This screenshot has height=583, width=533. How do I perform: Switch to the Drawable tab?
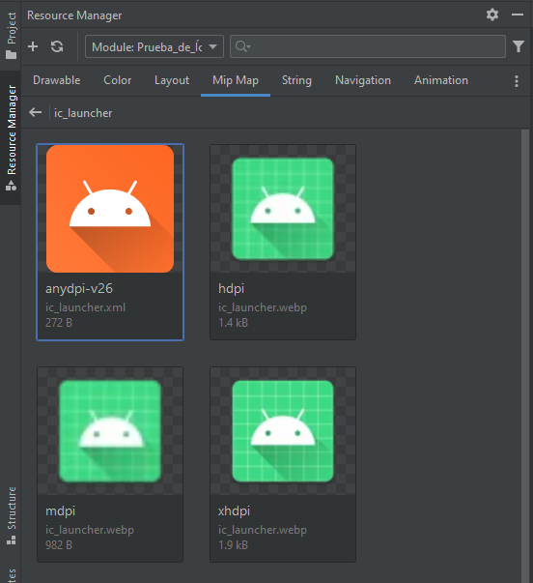coord(56,80)
